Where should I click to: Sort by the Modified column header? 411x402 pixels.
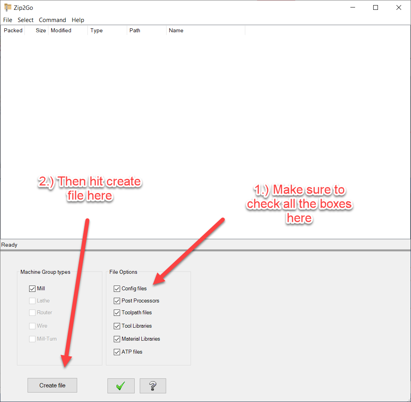(68, 30)
